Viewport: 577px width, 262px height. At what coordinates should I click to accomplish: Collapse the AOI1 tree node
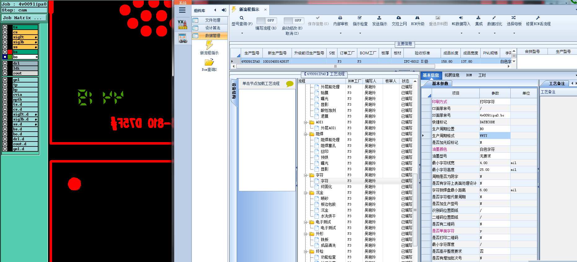(306, 122)
